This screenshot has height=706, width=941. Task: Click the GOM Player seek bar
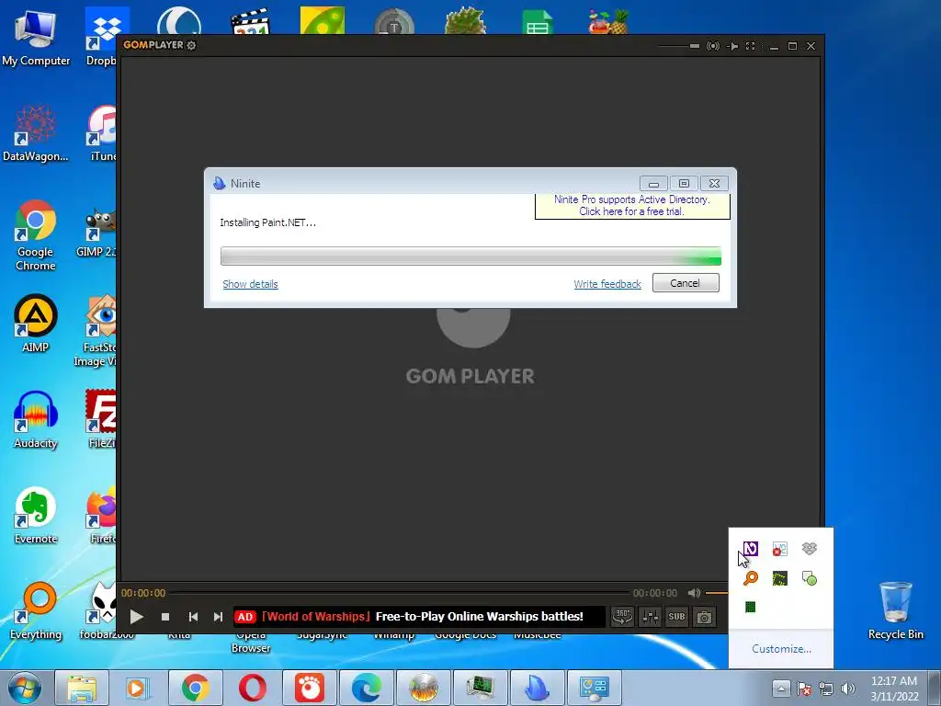tap(398, 593)
